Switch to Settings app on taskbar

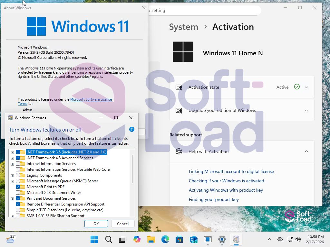tap(222, 239)
